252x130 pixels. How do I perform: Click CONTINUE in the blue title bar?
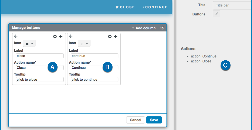click(155, 7)
